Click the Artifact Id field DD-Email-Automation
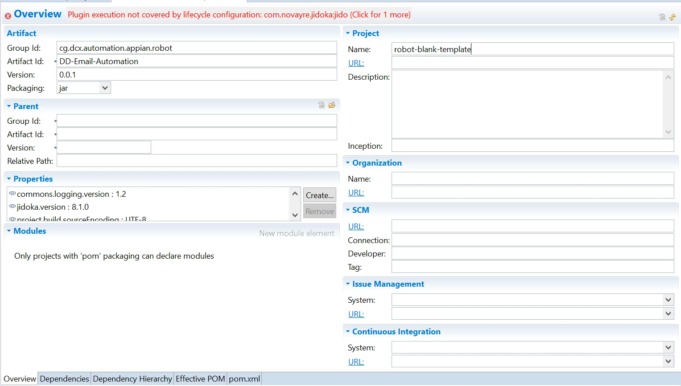 (197, 61)
